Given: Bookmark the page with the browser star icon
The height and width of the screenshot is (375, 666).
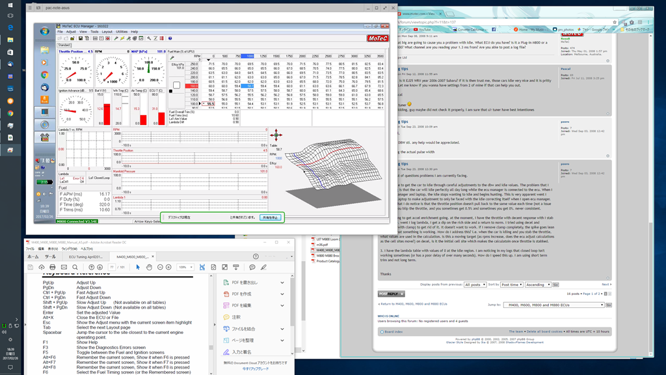Looking at the screenshot, I should point(615,22).
